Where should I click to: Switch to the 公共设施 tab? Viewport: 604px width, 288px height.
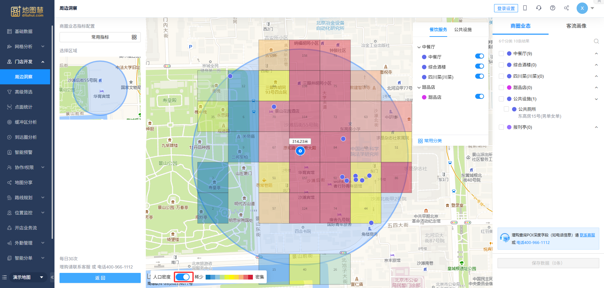point(463,30)
